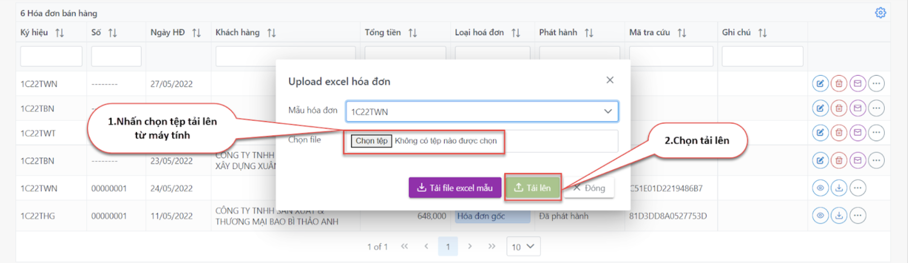Screen dimensions: 908x263
Task: Edit the 1C22TBN 23/05/2022 invoice
Action: coord(820,160)
